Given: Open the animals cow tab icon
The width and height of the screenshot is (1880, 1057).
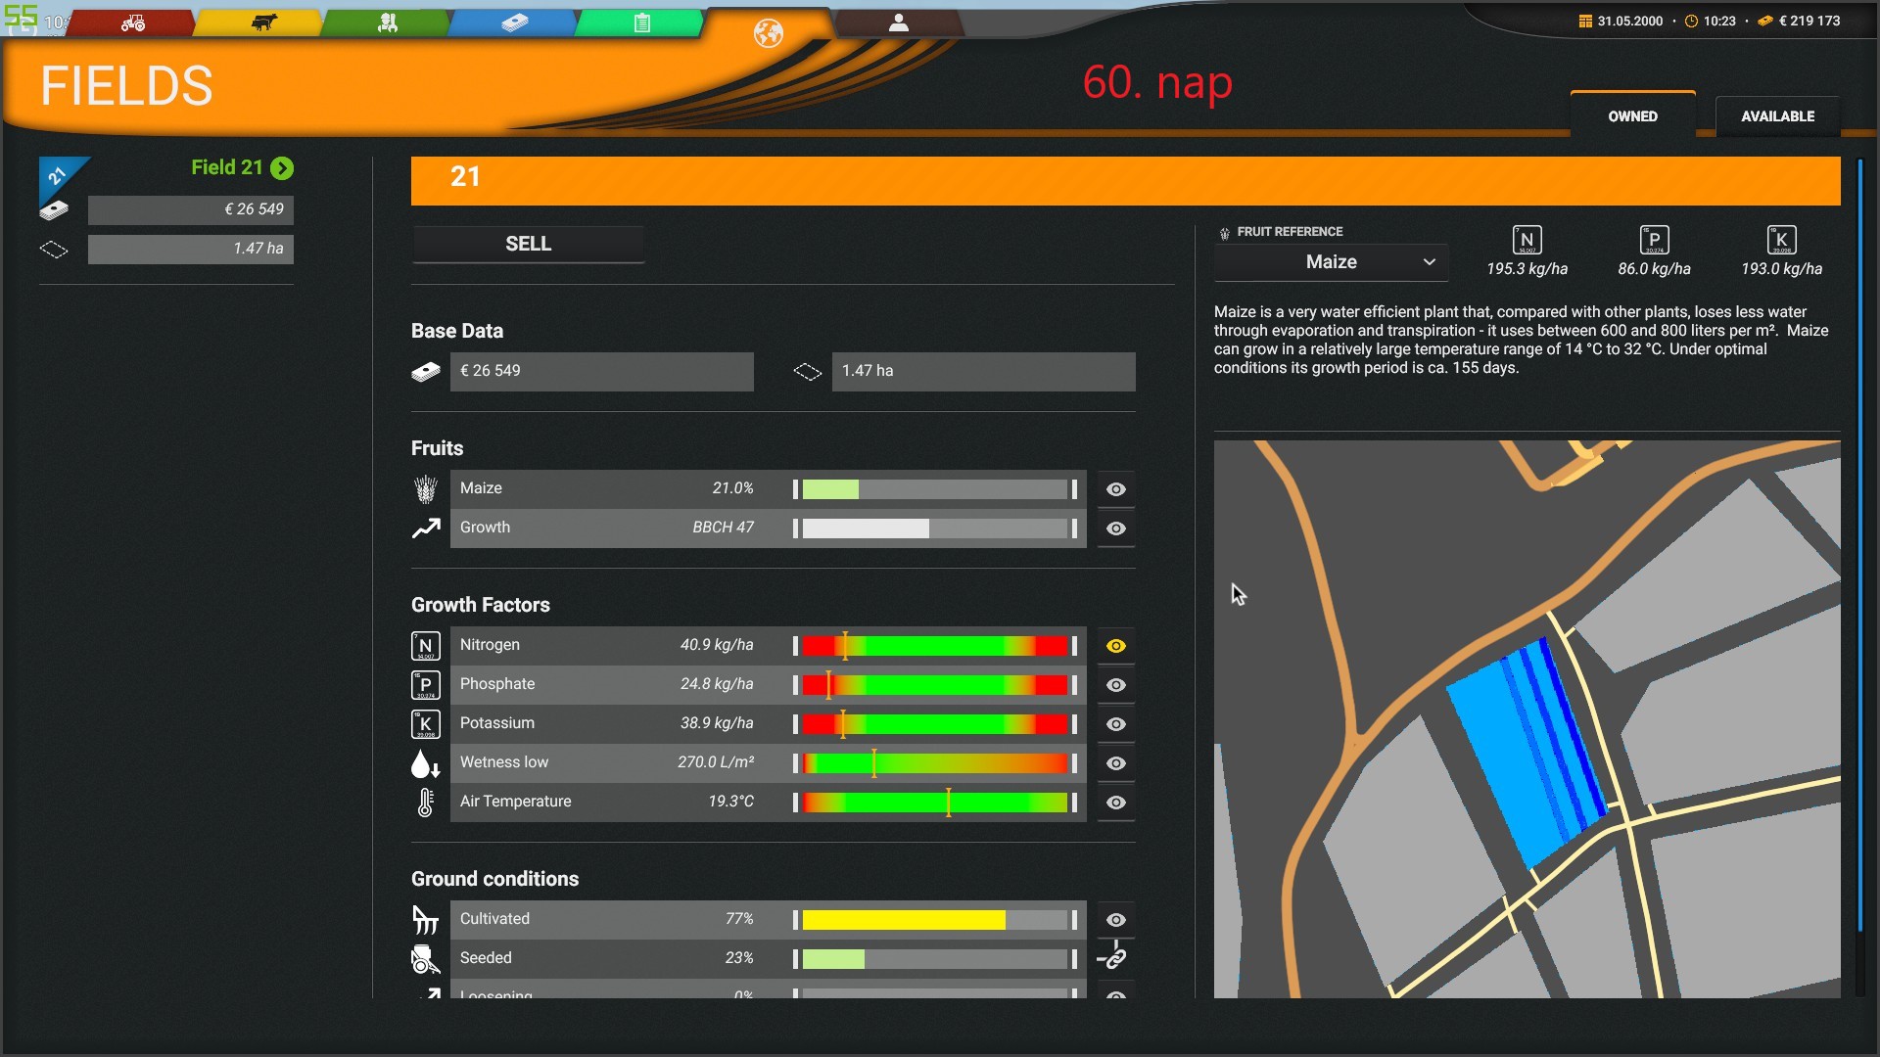Looking at the screenshot, I should 262,23.
